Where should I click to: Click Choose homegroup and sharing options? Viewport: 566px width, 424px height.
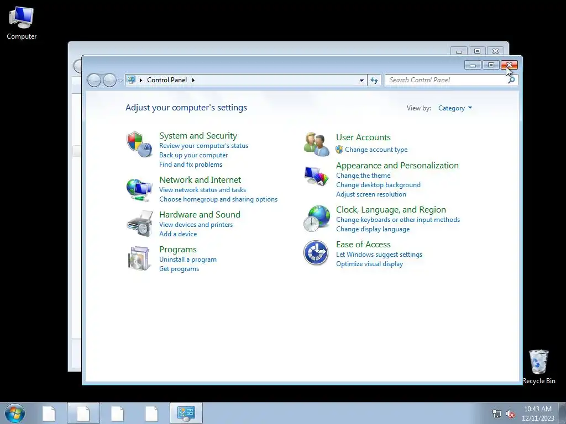(x=218, y=199)
